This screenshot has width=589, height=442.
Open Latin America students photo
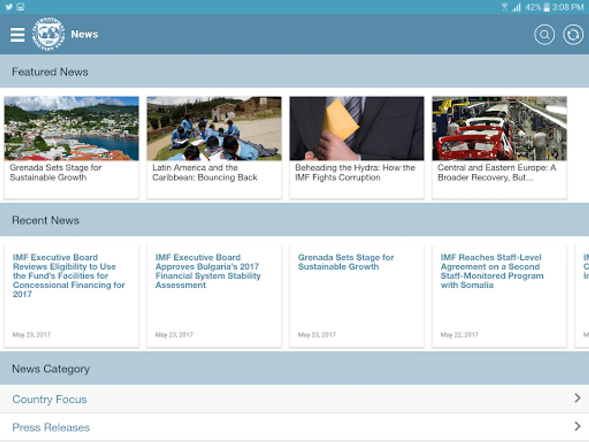point(214,128)
